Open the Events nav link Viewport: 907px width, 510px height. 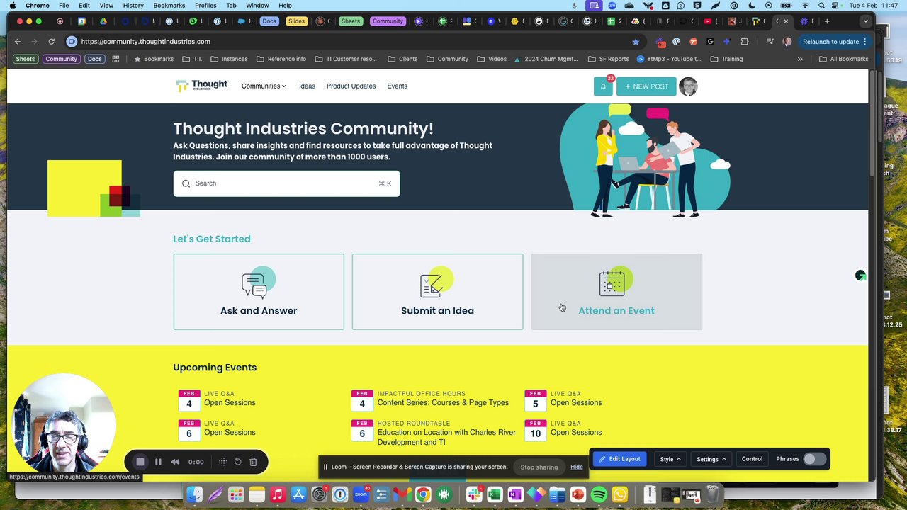coord(397,86)
